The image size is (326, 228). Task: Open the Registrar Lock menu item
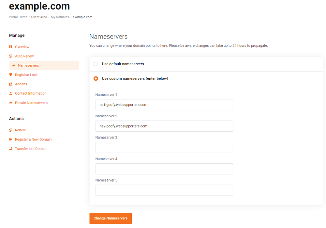point(26,74)
